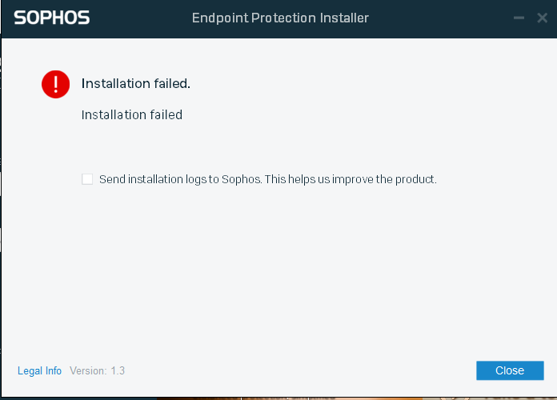Screen dimensions: 557x400
Task: Enable sending installation logs to Sophos
Action: [x=87, y=179]
